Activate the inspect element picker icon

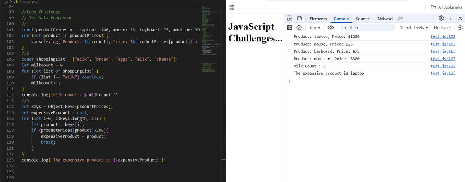(x=289, y=18)
